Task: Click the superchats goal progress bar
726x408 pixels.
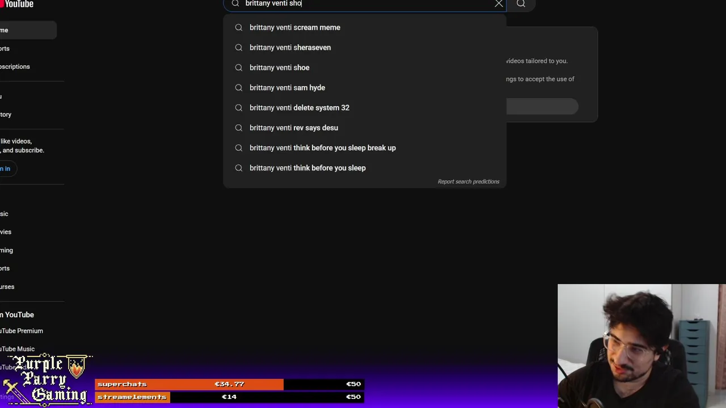Action: pyautogui.click(x=229, y=384)
